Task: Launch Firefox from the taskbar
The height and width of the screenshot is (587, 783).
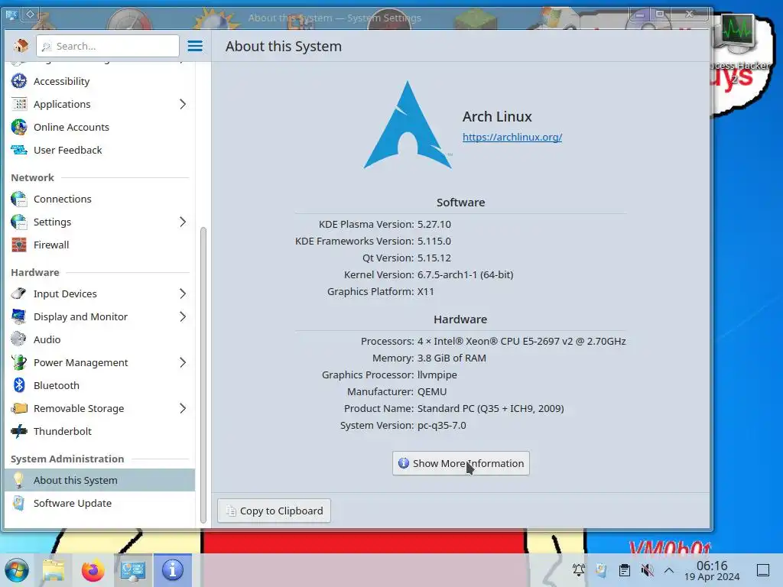Action: point(93,570)
